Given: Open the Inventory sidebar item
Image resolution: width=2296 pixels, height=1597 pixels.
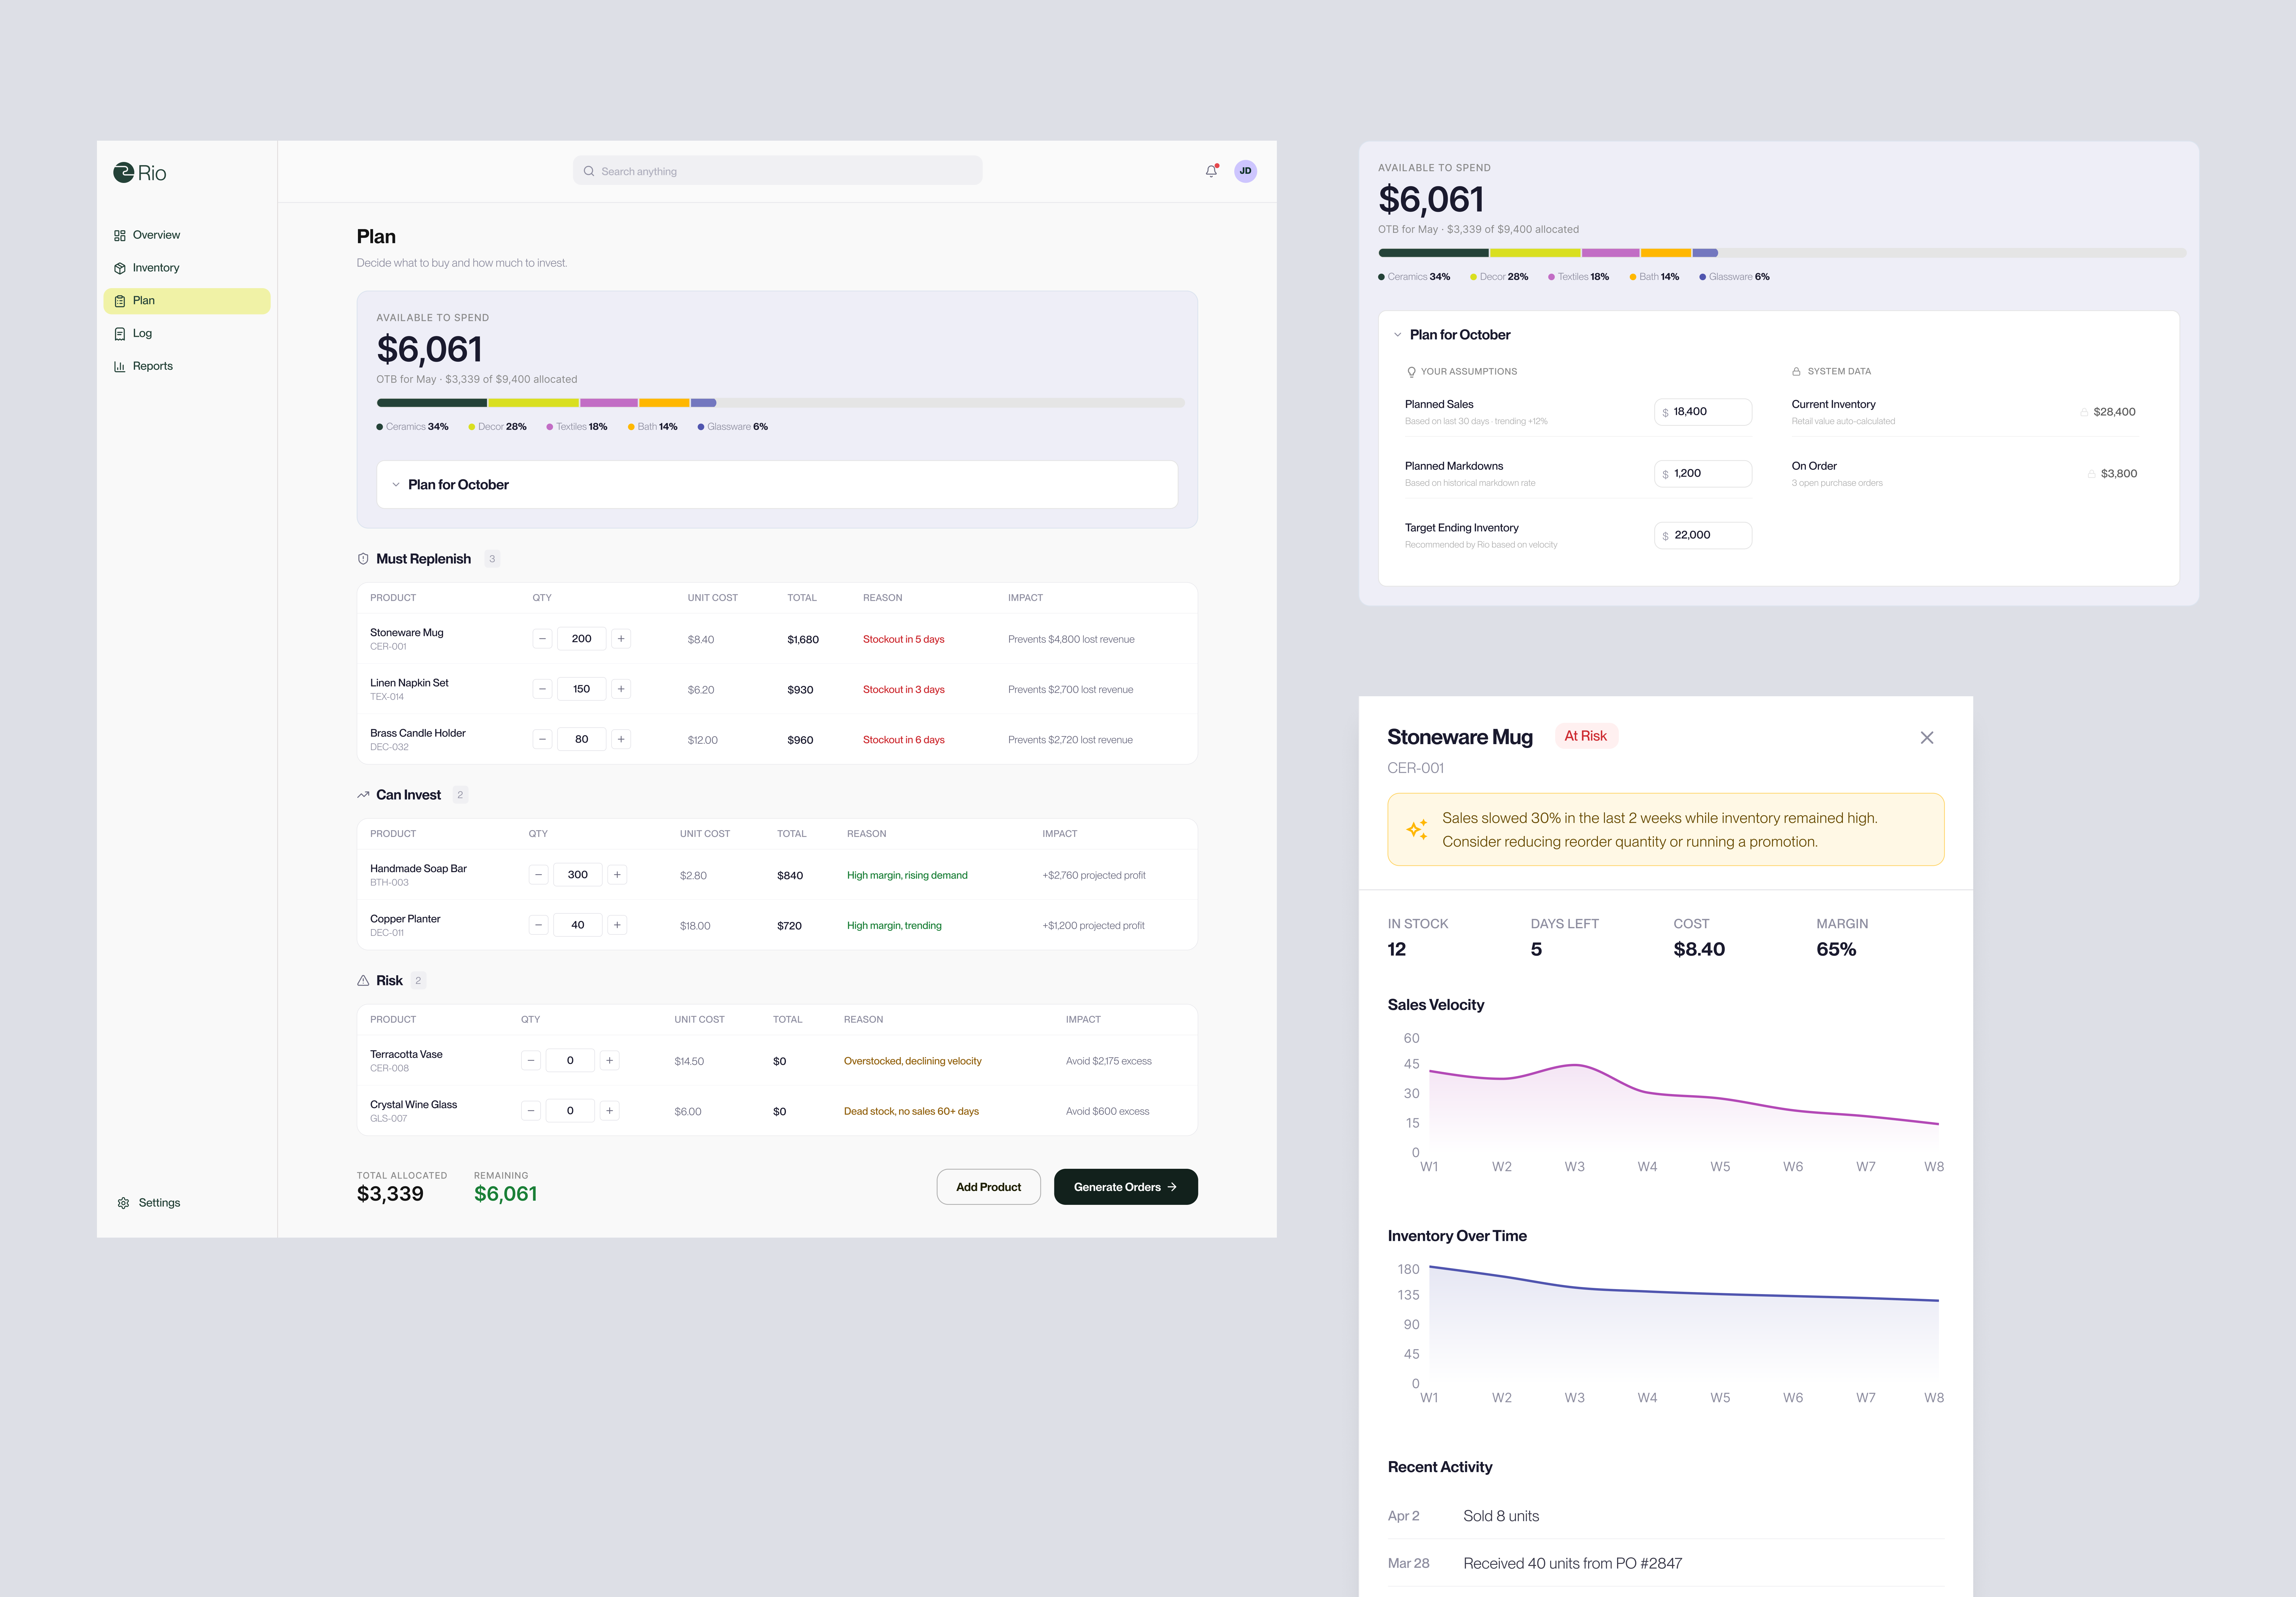Looking at the screenshot, I should click(x=156, y=268).
